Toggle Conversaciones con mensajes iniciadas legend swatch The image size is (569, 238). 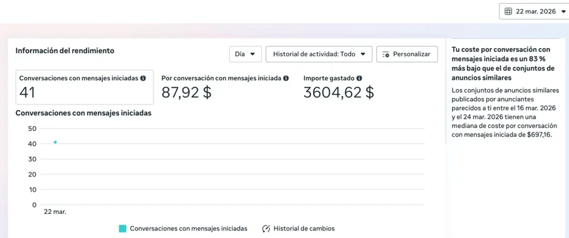pos(123,229)
